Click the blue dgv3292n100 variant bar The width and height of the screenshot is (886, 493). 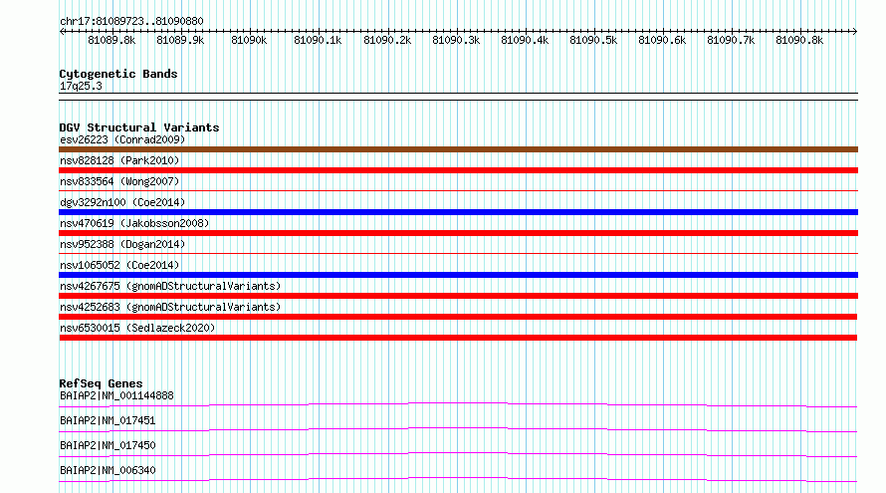458,212
